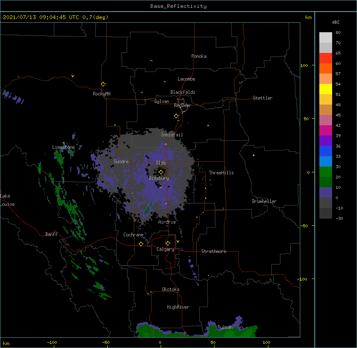Click the Ponoka city label
This screenshot has width=357, height=348.
[x=199, y=56]
